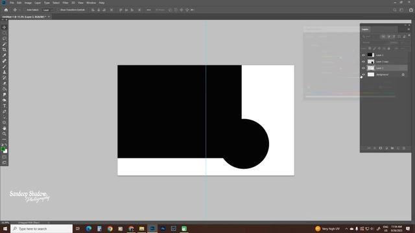Select the Layers panel tab

coord(365,29)
